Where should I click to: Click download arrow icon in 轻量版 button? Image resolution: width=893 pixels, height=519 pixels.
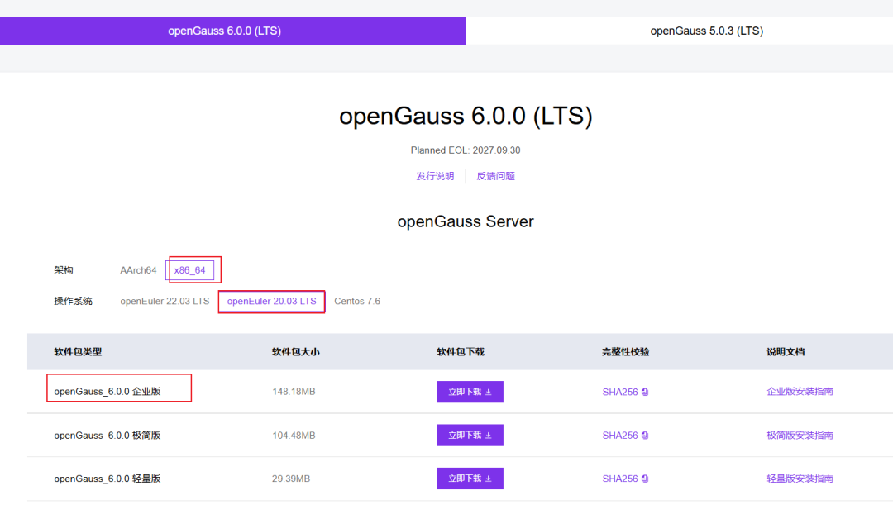pyautogui.click(x=488, y=479)
